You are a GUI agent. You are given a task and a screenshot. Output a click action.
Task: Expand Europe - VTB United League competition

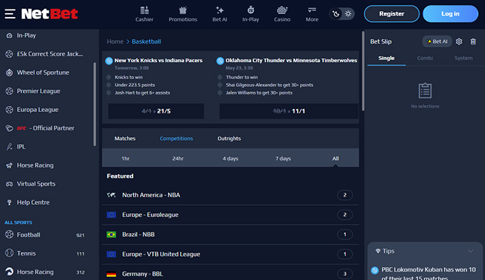point(230,254)
